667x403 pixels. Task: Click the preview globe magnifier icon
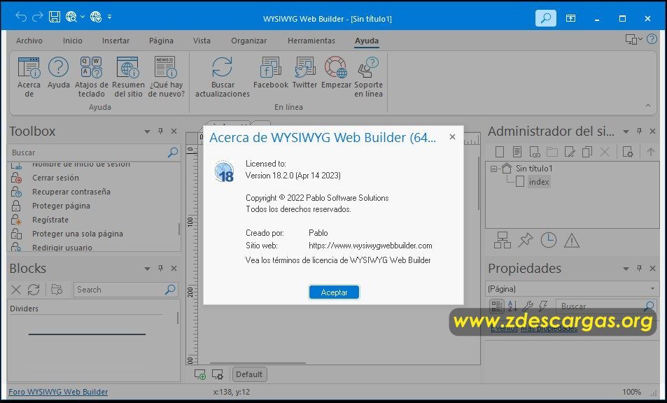pos(71,17)
